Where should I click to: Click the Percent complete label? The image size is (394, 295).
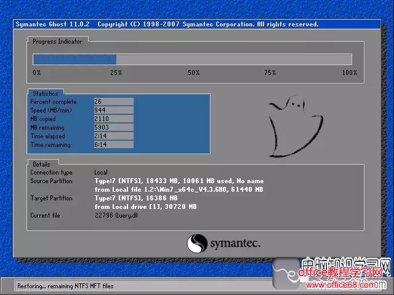54,101
